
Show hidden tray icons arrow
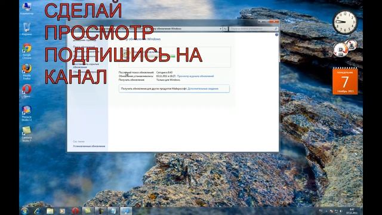click(x=326, y=211)
